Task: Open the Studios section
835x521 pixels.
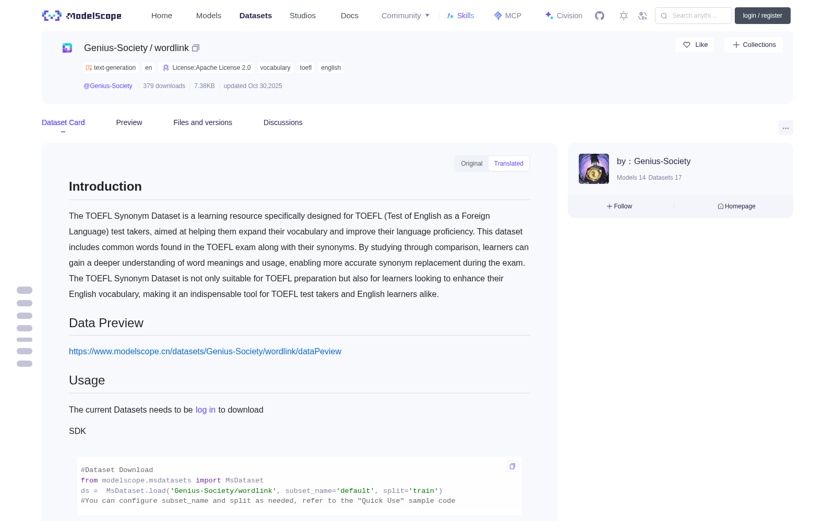Action: [303, 16]
